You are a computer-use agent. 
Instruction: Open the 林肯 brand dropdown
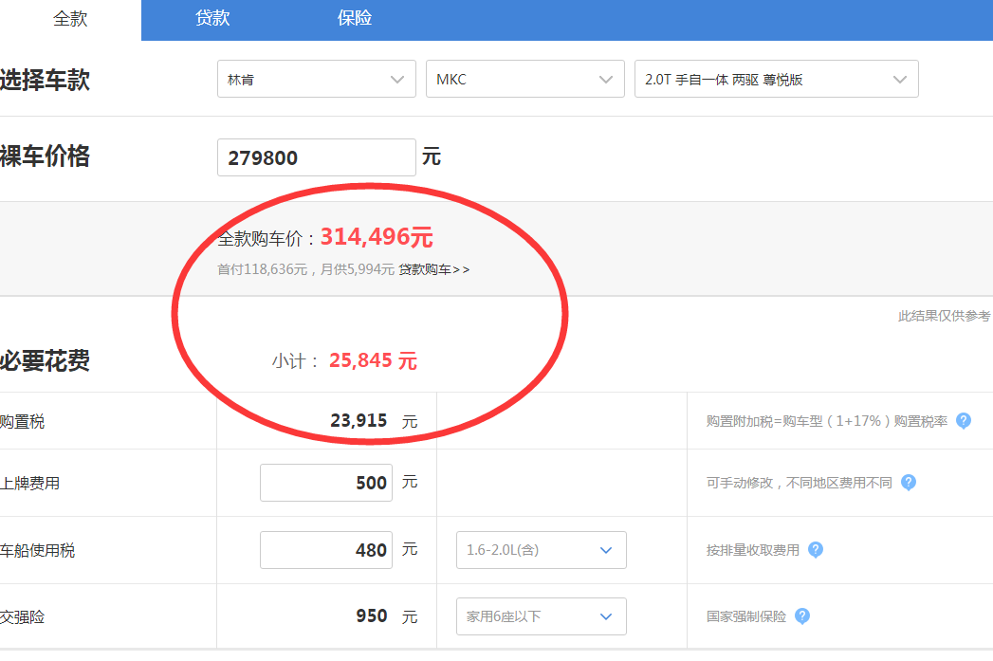click(x=317, y=79)
